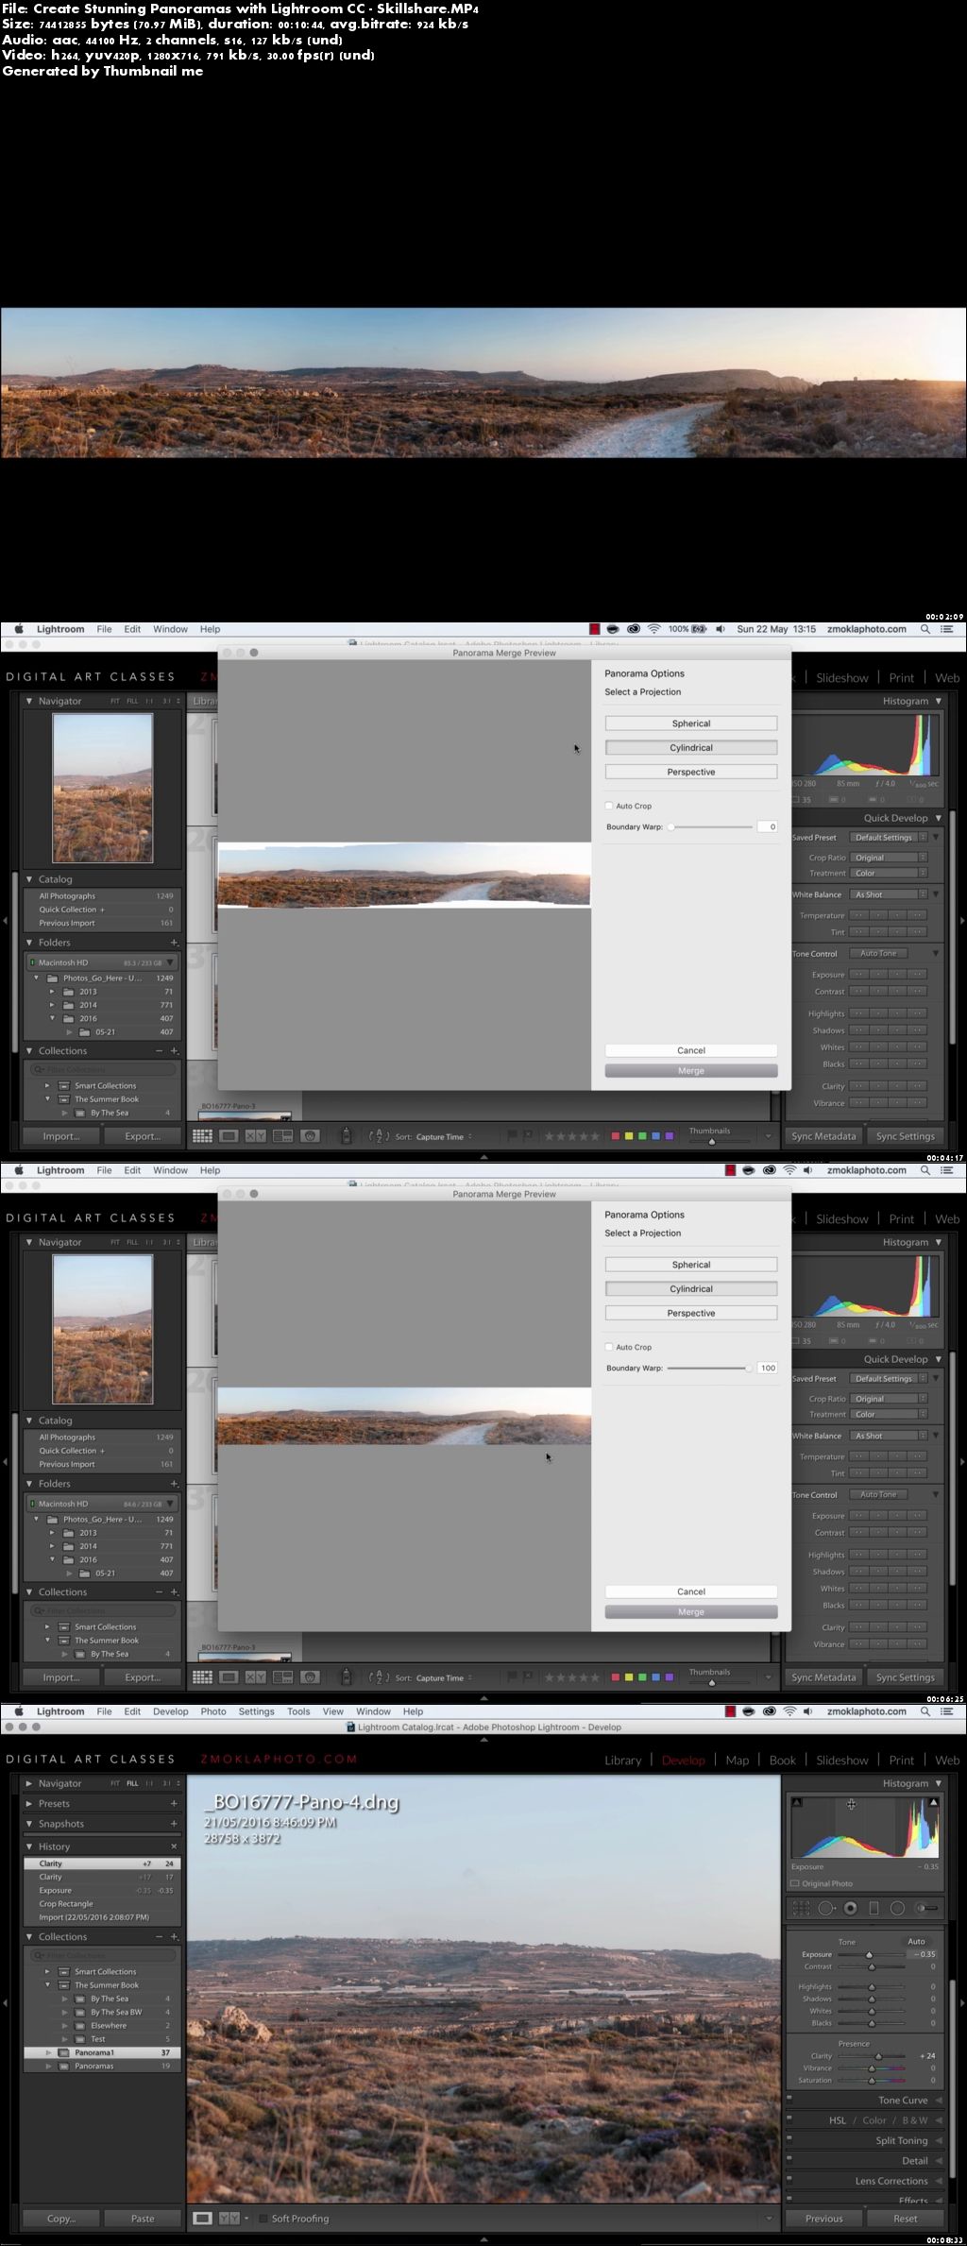Image resolution: width=967 pixels, height=2246 pixels.
Task: Open White Balance As Shot dropdown, Warp 0 frame
Action: [889, 894]
